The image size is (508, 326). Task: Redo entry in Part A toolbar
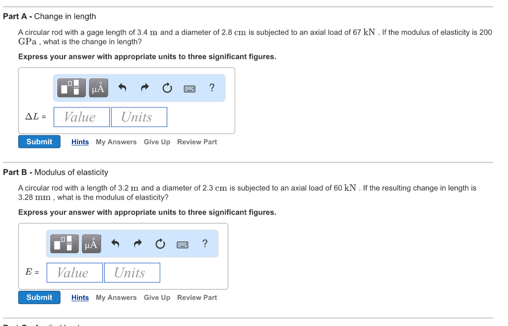pyautogui.click(x=145, y=88)
